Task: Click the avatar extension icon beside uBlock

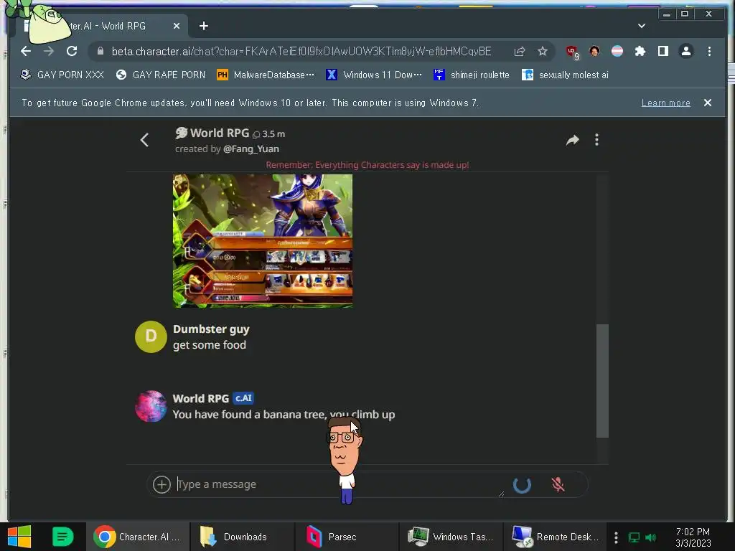Action: [x=594, y=51]
